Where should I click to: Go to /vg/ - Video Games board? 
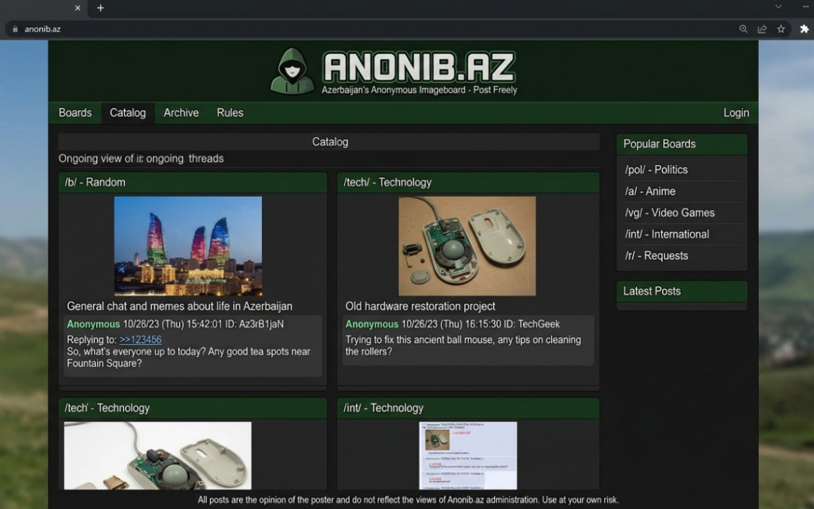(670, 213)
